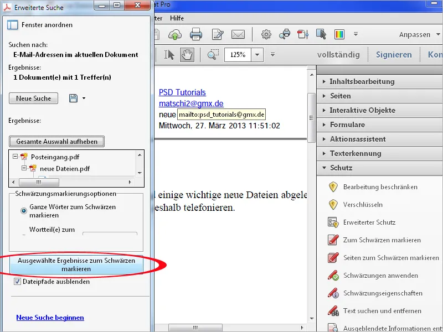Expand the Texterkennung panel

tap(380, 154)
